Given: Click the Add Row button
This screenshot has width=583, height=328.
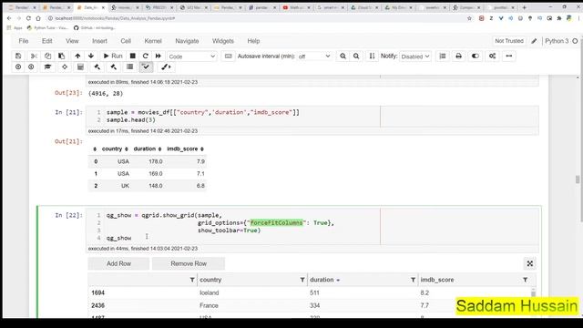Looking at the screenshot, I should click(x=118, y=263).
